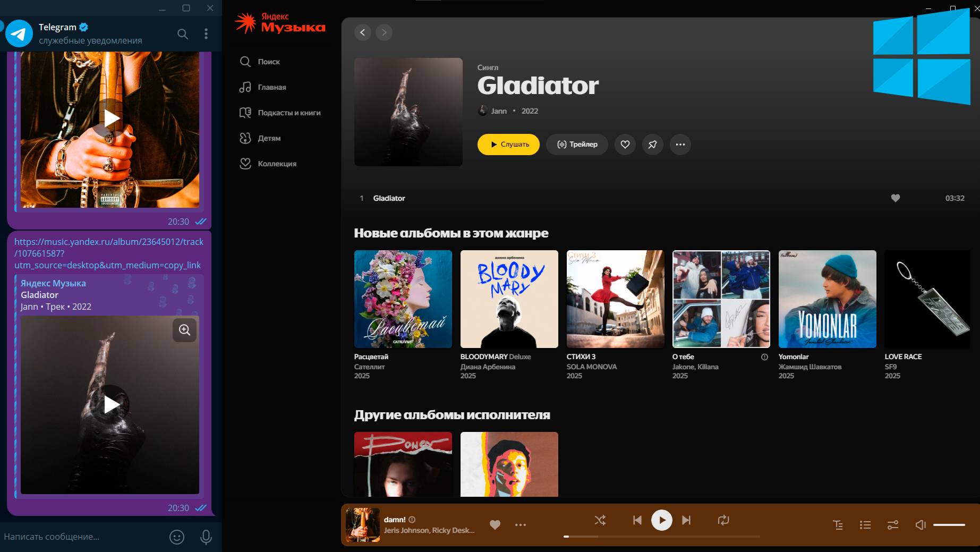This screenshot has height=552, width=980.
Task: Open artist Jann page link
Action: click(499, 111)
